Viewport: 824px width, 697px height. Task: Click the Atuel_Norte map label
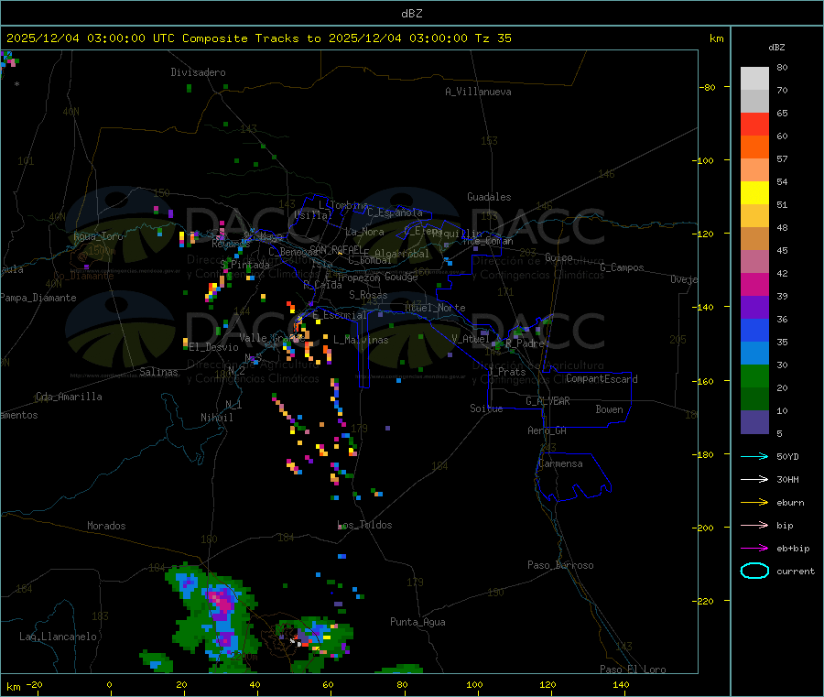[x=435, y=308]
